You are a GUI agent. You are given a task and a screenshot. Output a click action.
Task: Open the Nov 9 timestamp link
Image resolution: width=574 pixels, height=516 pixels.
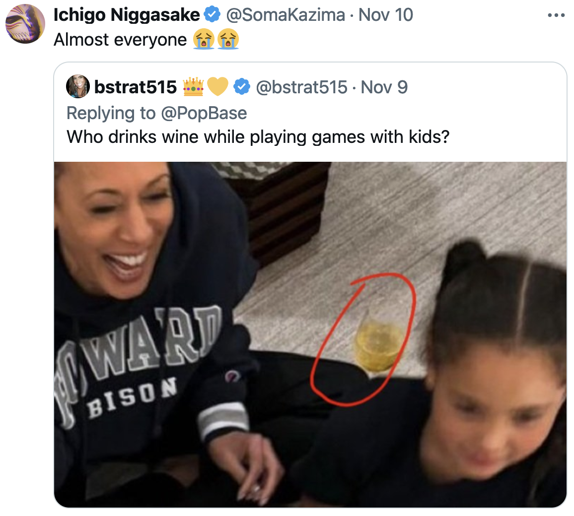384,87
